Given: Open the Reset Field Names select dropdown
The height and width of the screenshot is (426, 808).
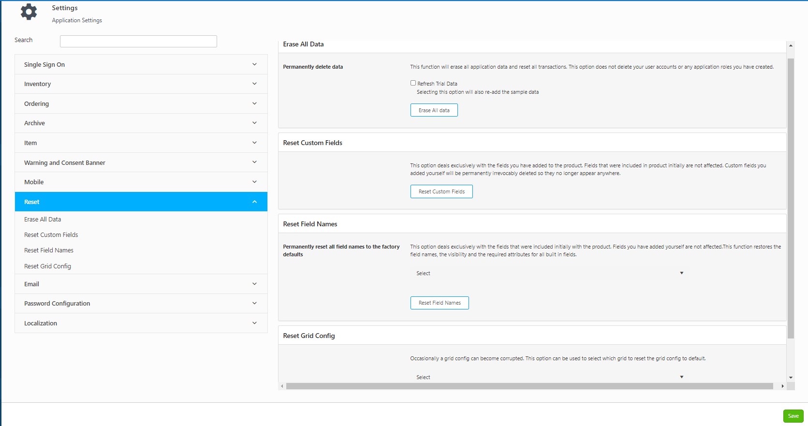Looking at the screenshot, I should point(549,273).
